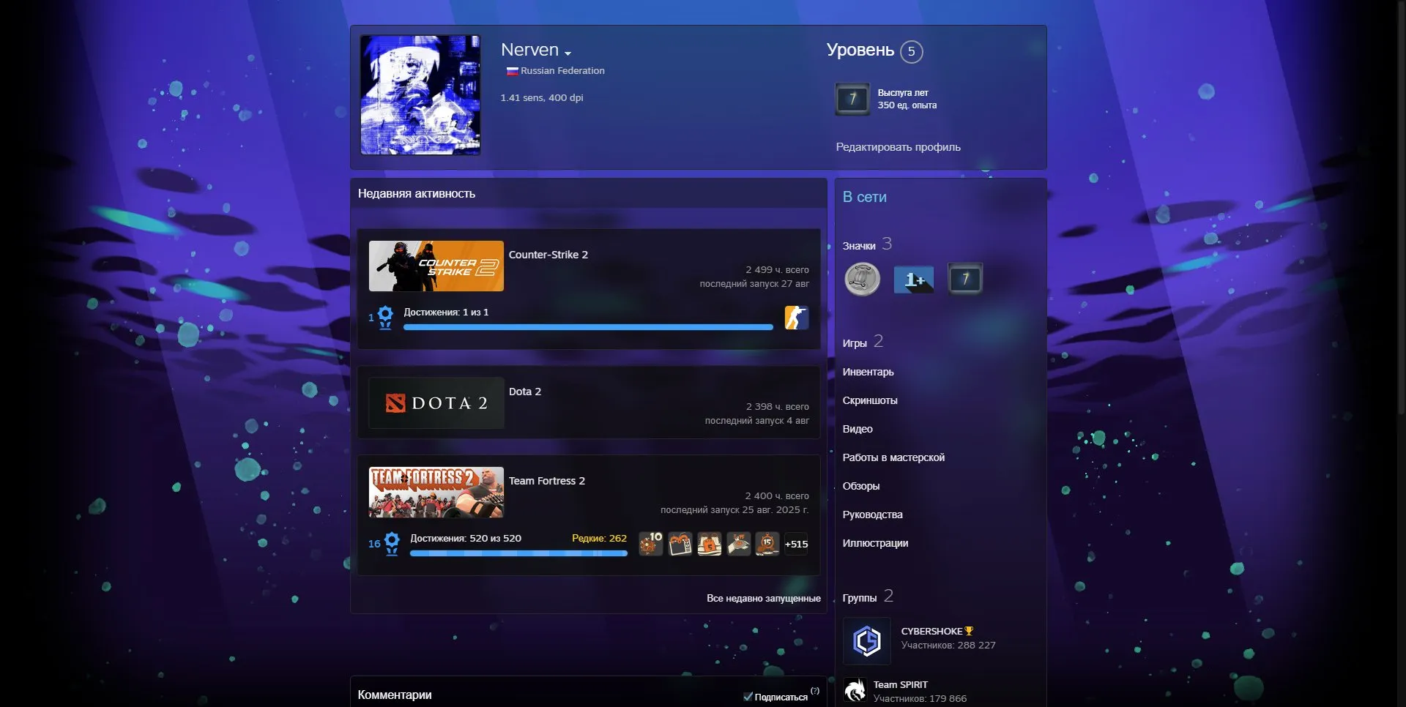Click the Team Fortress 2 achievements progress bar
The width and height of the screenshot is (1406, 707).
click(518, 553)
